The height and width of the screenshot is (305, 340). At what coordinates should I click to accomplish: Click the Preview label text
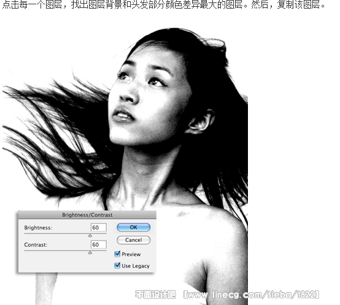(x=131, y=254)
